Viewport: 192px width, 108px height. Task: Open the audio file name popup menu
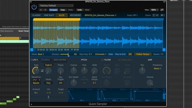pos(100,15)
